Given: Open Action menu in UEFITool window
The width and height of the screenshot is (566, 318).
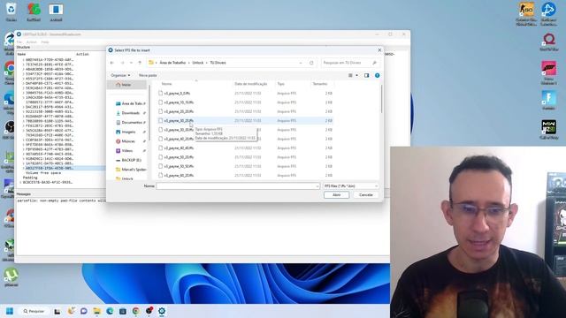Looking at the screenshot, I should point(32,42).
